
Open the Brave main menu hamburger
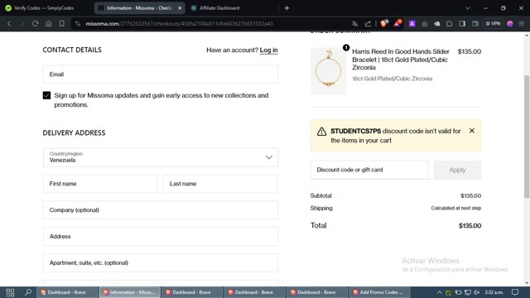click(522, 24)
